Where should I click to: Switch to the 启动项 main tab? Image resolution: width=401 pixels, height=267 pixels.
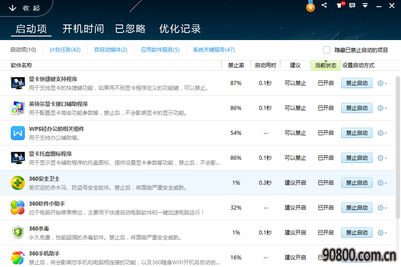(31, 29)
